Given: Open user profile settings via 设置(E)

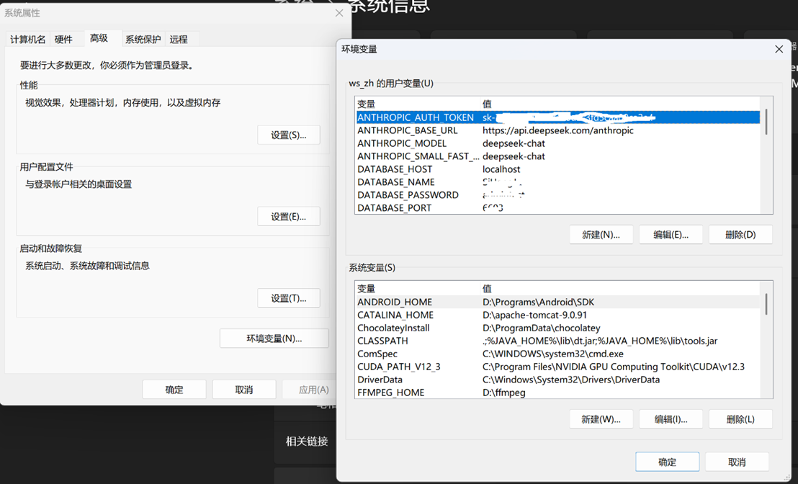Looking at the screenshot, I should [288, 216].
